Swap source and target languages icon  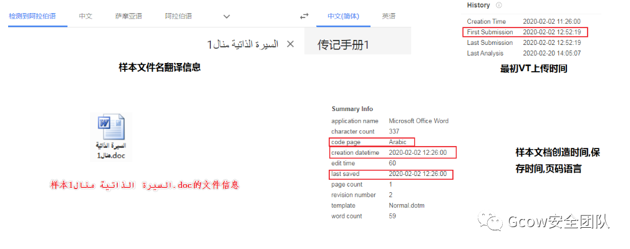pyautogui.click(x=304, y=16)
